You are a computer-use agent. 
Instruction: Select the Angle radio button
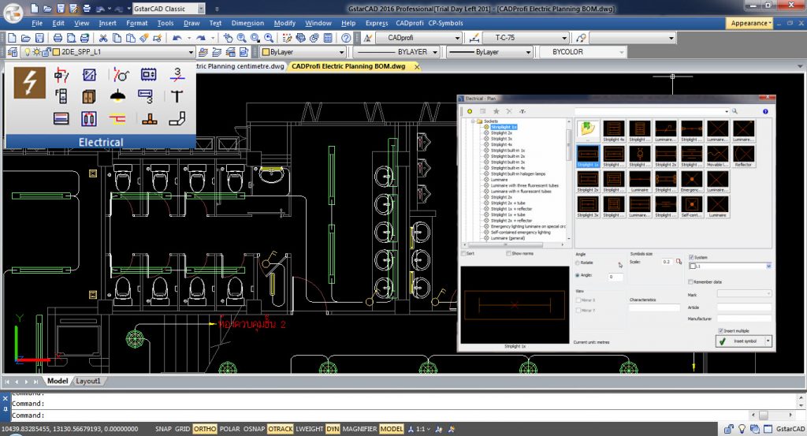click(578, 275)
